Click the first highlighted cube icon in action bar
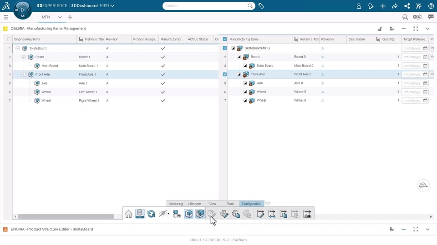 [188, 214]
